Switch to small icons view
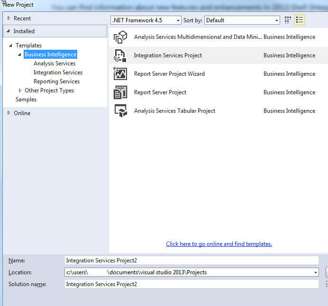The width and height of the screenshot is (328, 306). click(288, 20)
